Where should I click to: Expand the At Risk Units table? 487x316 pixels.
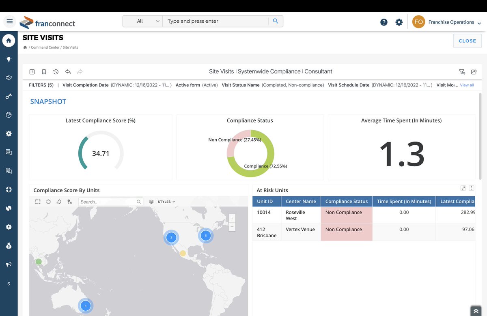[463, 188]
